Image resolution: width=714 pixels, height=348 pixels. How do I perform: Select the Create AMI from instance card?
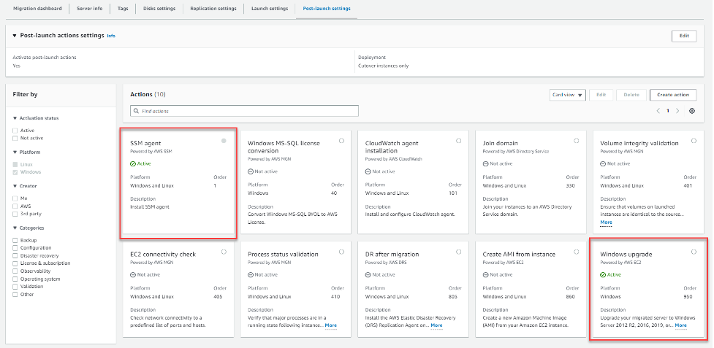point(577,252)
